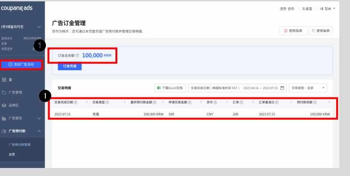Viewport: 350px width, 176px height.
Task: Click the 广告管理 folder icon in sidebar
Action: [4, 92]
